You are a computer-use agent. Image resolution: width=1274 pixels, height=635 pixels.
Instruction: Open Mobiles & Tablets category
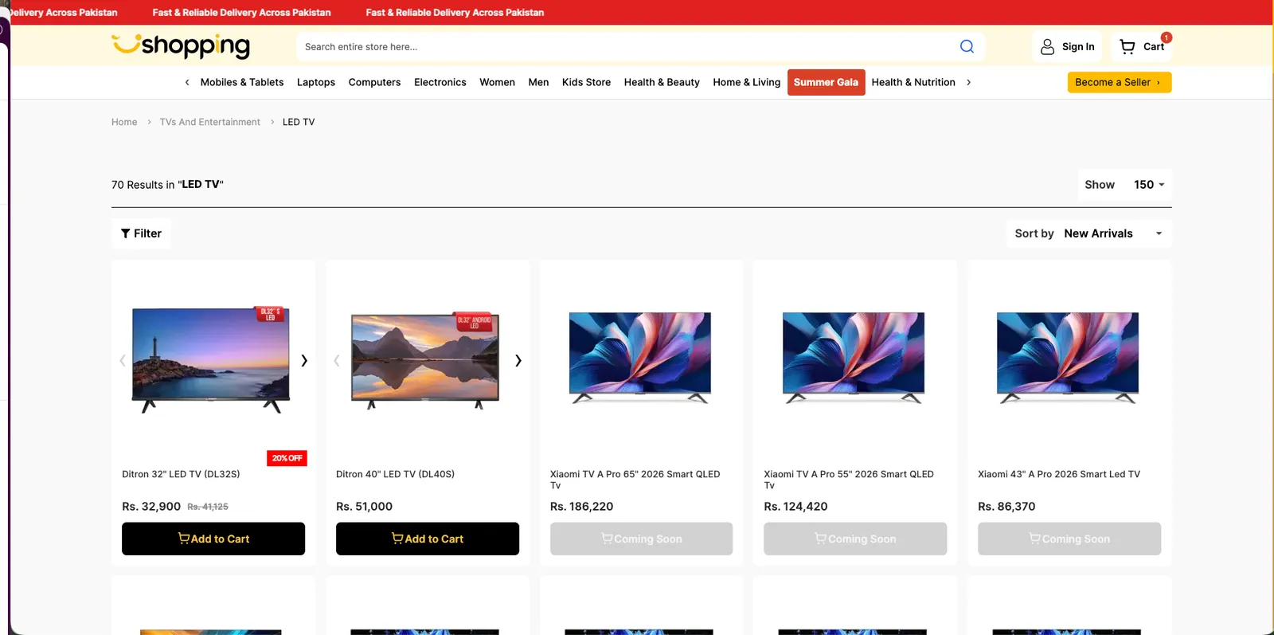pyautogui.click(x=242, y=82)
